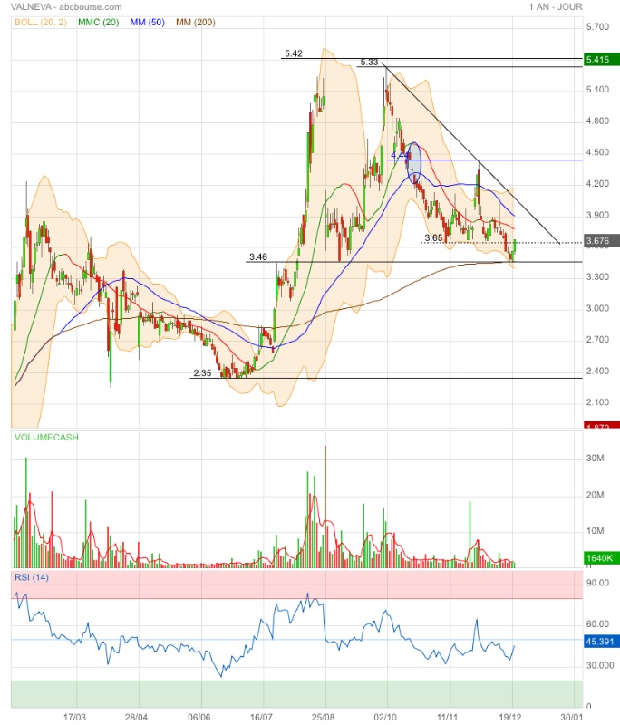Click the current price 3.676 tag
The width and height of the screenshot is (620, 725).
coord(601,241)
